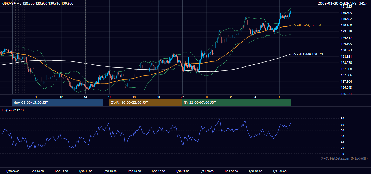Screen dimensions: 371x174
Task: Click the 1/31 00:00 bottom time label
Action: click(207, 171)
